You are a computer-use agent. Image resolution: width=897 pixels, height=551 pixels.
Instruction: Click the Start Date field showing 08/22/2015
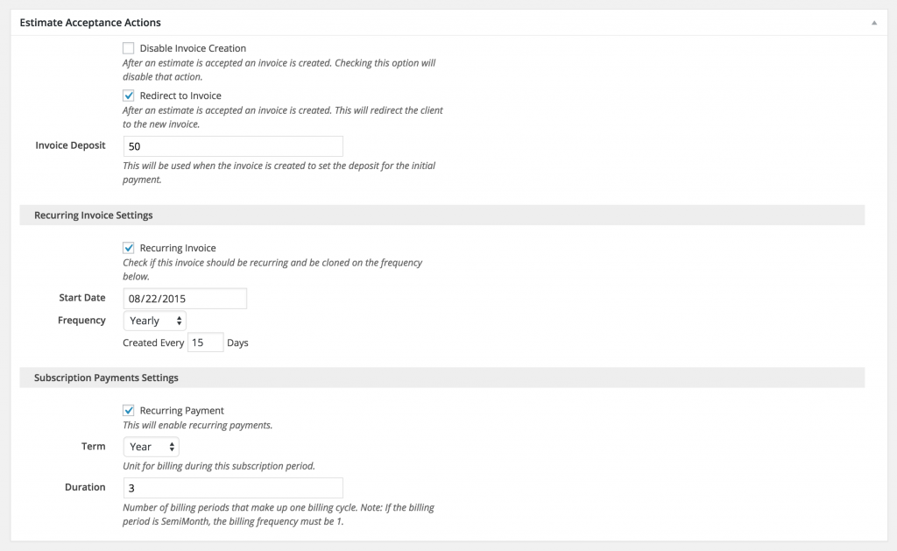tap(184, 298)
